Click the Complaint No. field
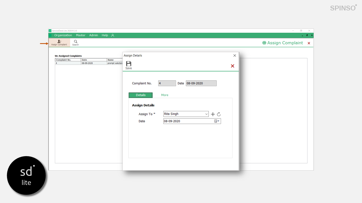This screenshot has height=203, width=362. (167, 83)
